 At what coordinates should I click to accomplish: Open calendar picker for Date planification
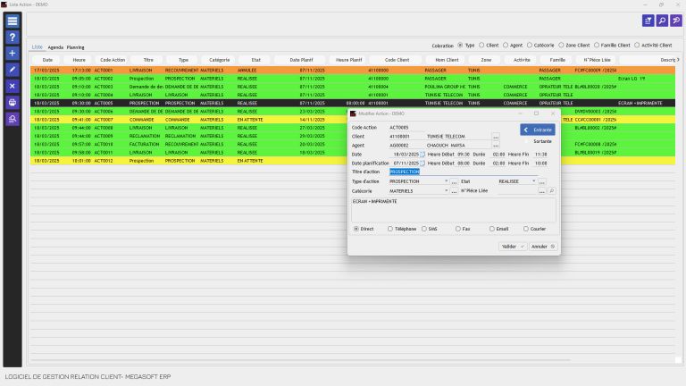coord(422,164)
